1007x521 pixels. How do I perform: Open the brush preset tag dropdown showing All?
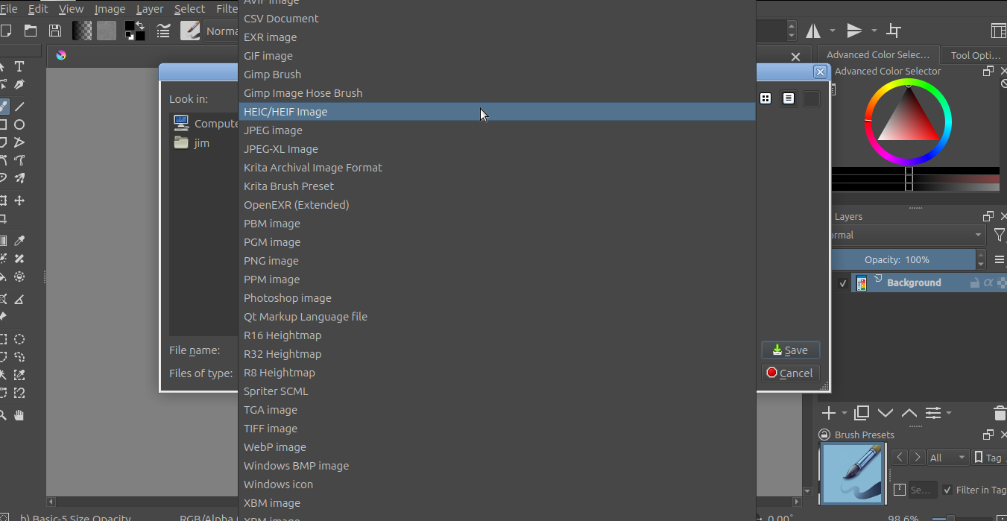tap(947, 458)
